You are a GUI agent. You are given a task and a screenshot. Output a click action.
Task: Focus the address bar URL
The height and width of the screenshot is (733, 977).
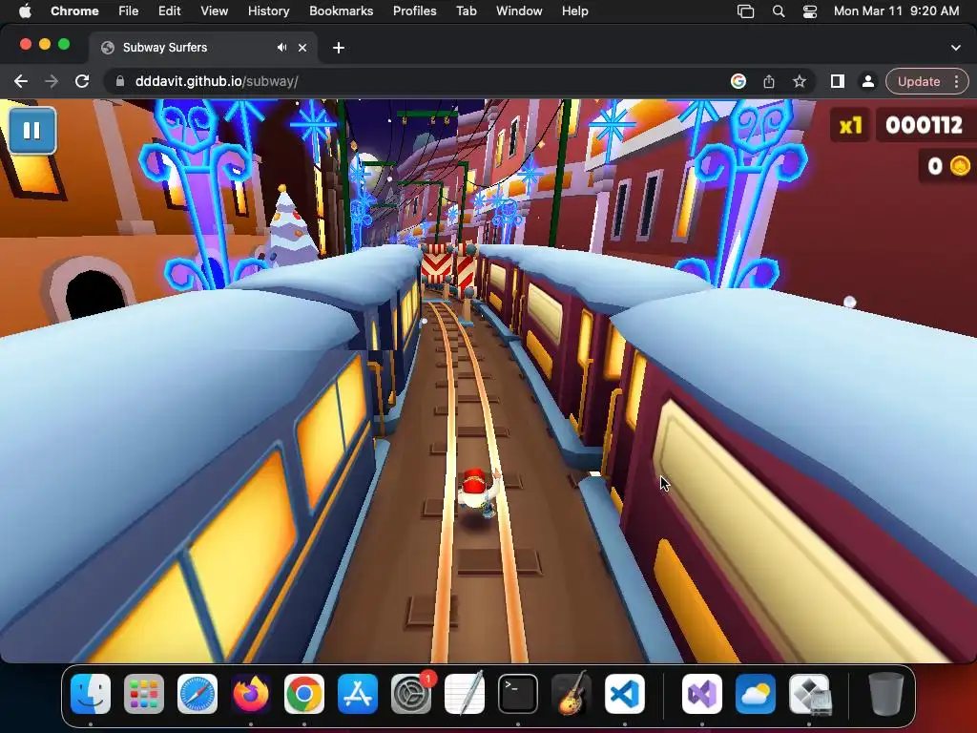click(217, 82)
